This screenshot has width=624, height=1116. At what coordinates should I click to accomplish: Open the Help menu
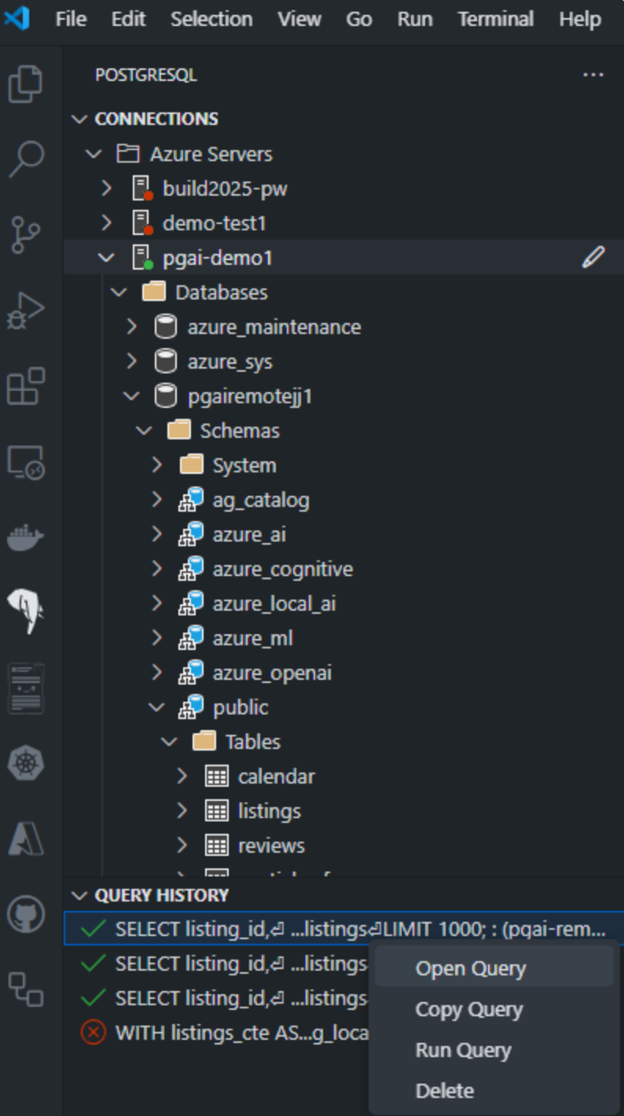(x=580, y=19)
